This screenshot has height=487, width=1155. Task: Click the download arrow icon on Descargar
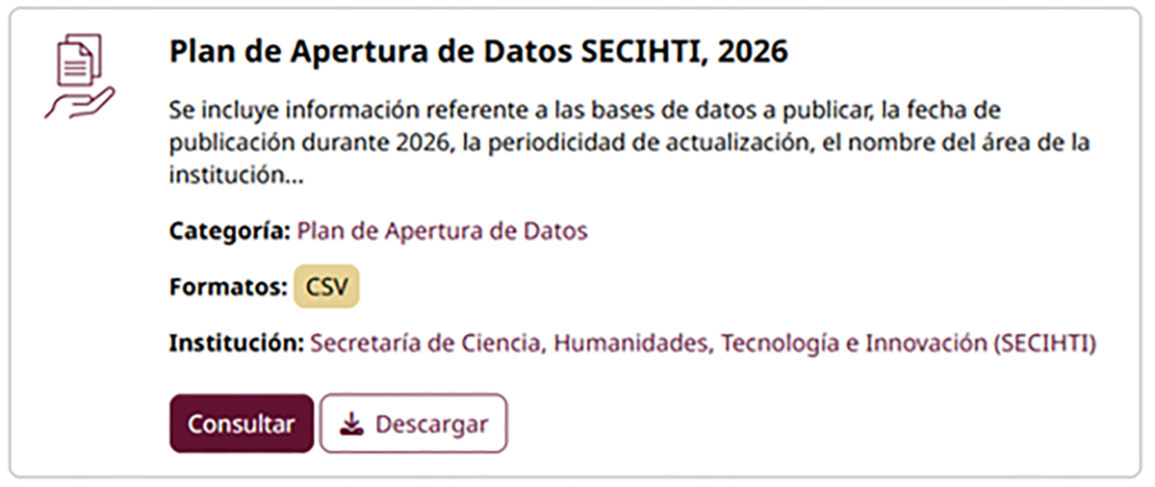point(353,423)
